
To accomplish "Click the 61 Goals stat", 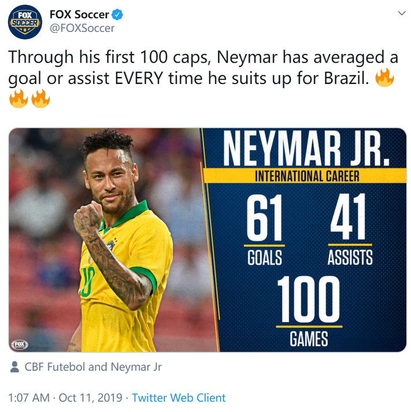I will [x=265, y=228].
